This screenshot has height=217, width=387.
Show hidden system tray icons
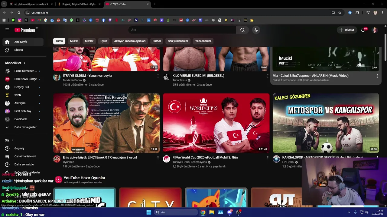(x=349, y=212)
